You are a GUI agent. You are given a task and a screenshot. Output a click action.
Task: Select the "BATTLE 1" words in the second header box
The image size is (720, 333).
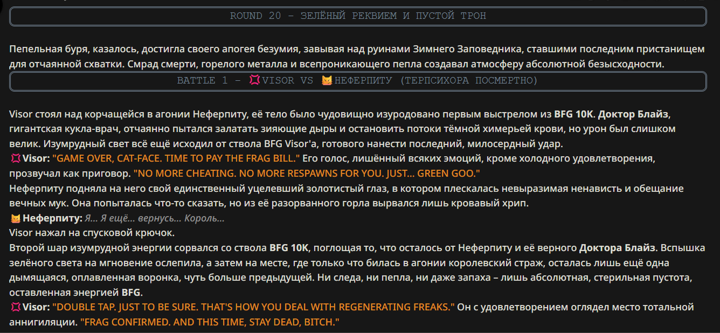(203, 81)
